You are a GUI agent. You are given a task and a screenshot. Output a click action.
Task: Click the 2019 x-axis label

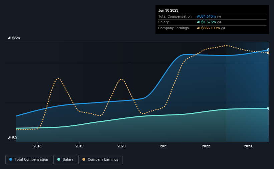tap(79, 146)
